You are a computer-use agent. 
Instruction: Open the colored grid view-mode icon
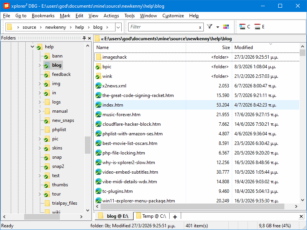click(226, 27)
